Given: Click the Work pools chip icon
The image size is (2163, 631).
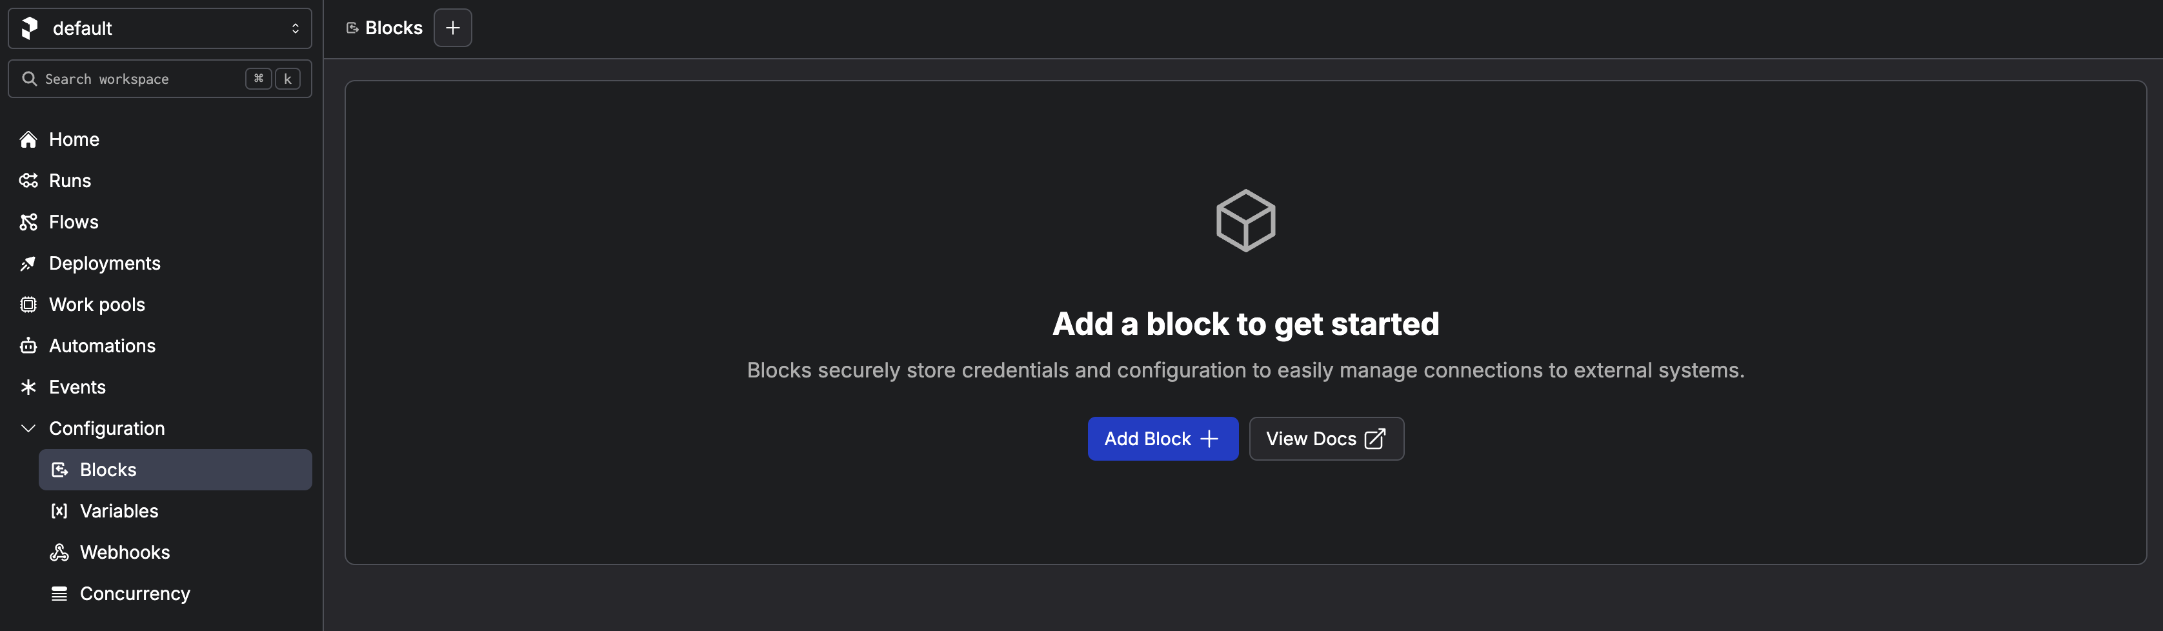Looking at the screenshot, I should tap(28, 305).
